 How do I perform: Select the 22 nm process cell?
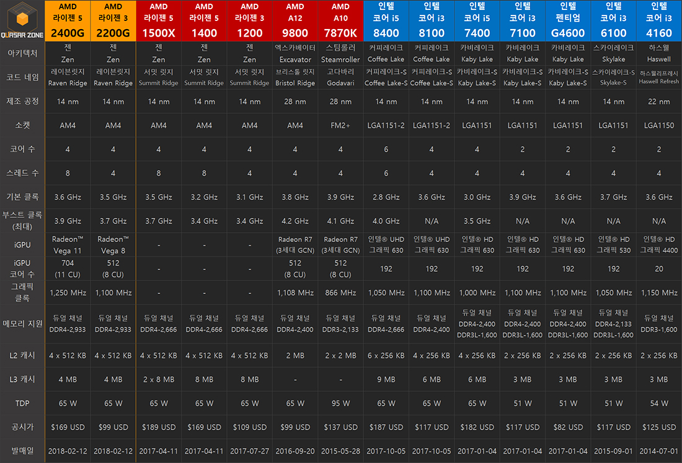coord(658,102)
